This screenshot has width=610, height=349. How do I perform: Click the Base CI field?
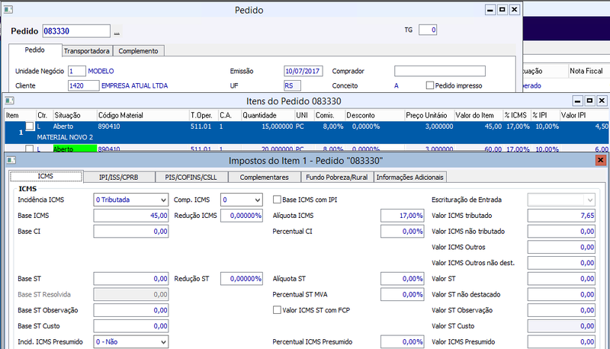(x=130, y=231)
